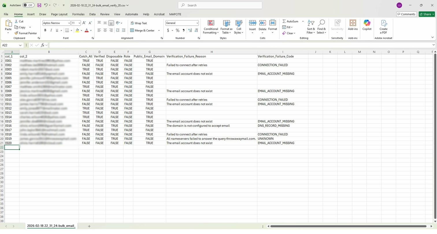Image resolution: width=437 pixels, height=234 pixels.
Task: Click the Copilot icon in ribbon
Action: tap(367, 25)
